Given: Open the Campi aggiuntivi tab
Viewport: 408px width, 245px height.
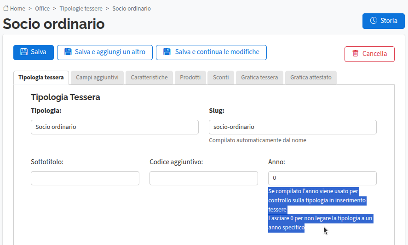Looking at the screenshot, I should coord(97,78).
